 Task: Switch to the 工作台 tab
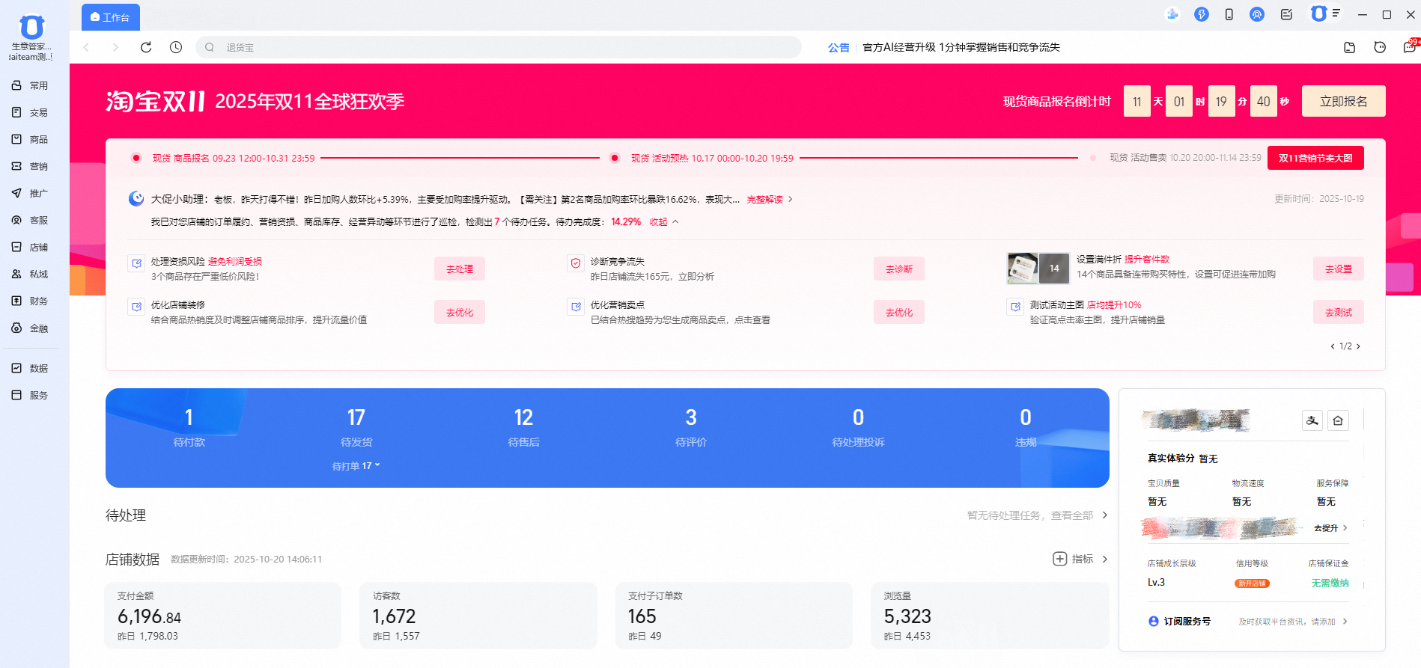pyautogui.click(x=110, y=17)
